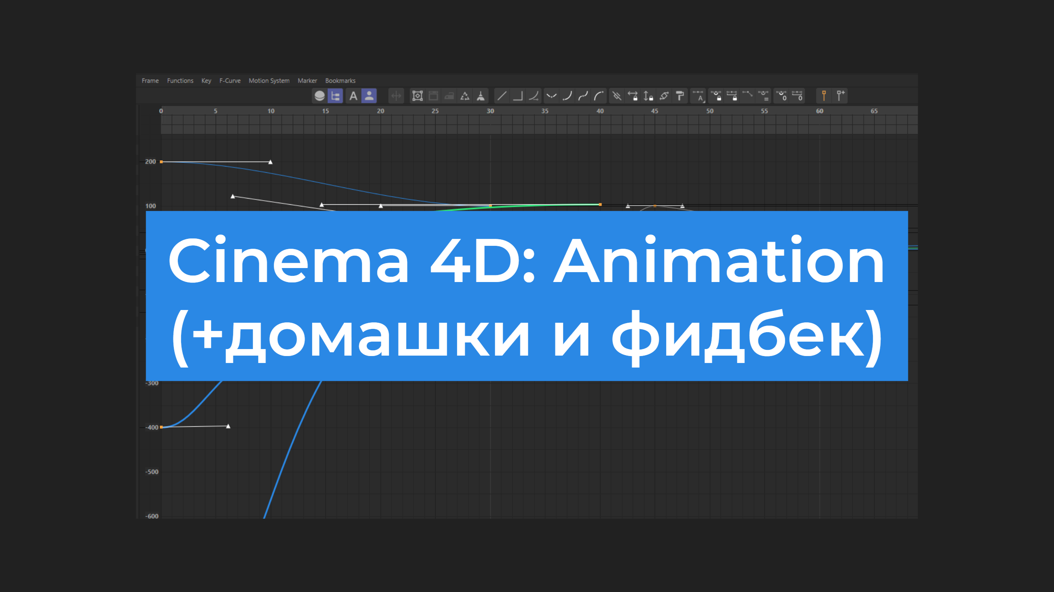Open the Marker menu
Image resolution: width=1054 pixels, height=592 pixels.
pyautogui.click(x=307, y=81)
